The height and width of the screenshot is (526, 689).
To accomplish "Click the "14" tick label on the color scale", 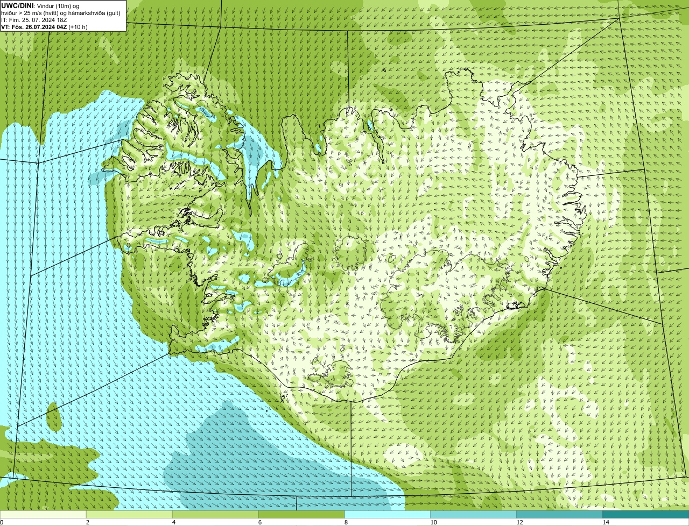I will click(x=606, y=522).
